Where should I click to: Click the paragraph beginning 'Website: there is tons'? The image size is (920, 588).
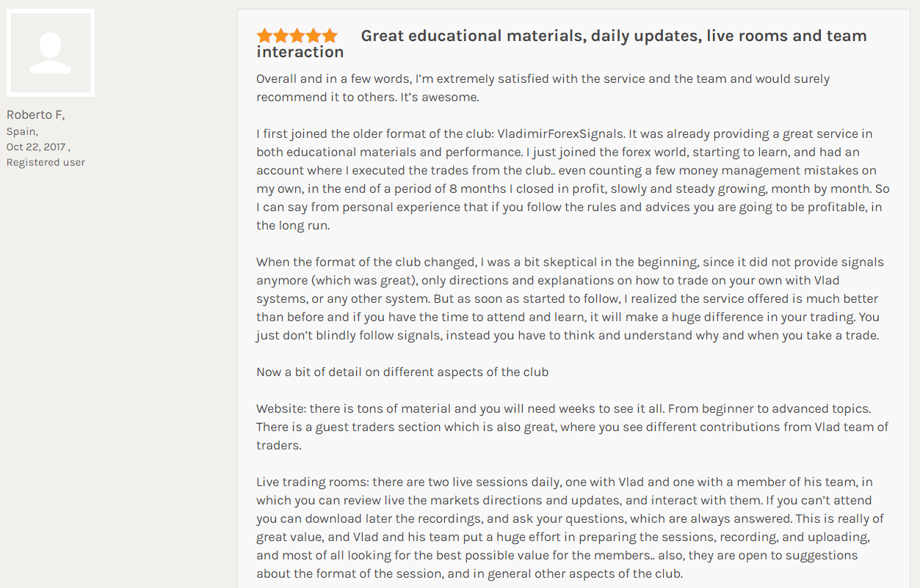[573, 427]
